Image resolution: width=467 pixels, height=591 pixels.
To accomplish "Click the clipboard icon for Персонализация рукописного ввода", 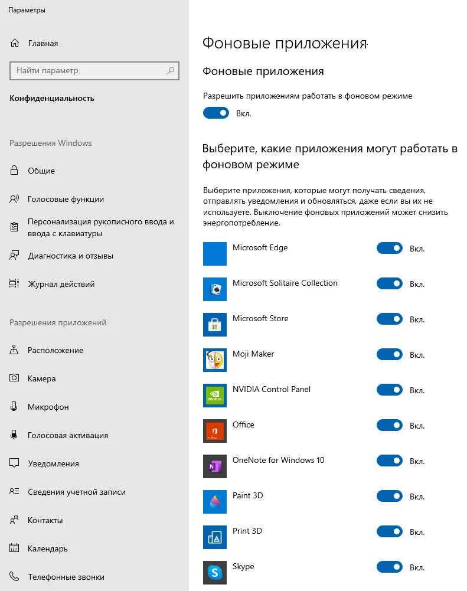I will tap(14, 227).
